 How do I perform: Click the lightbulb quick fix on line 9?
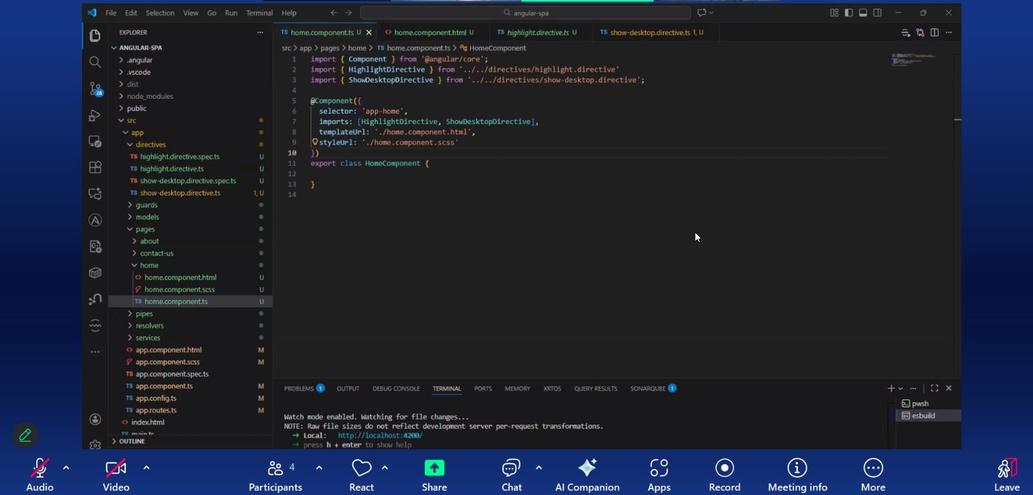click(x=315, y=142)
